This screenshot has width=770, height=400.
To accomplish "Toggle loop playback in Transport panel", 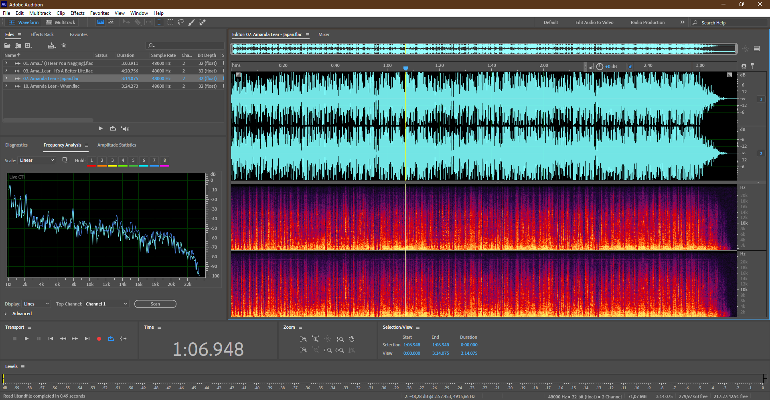I will 111,339.
